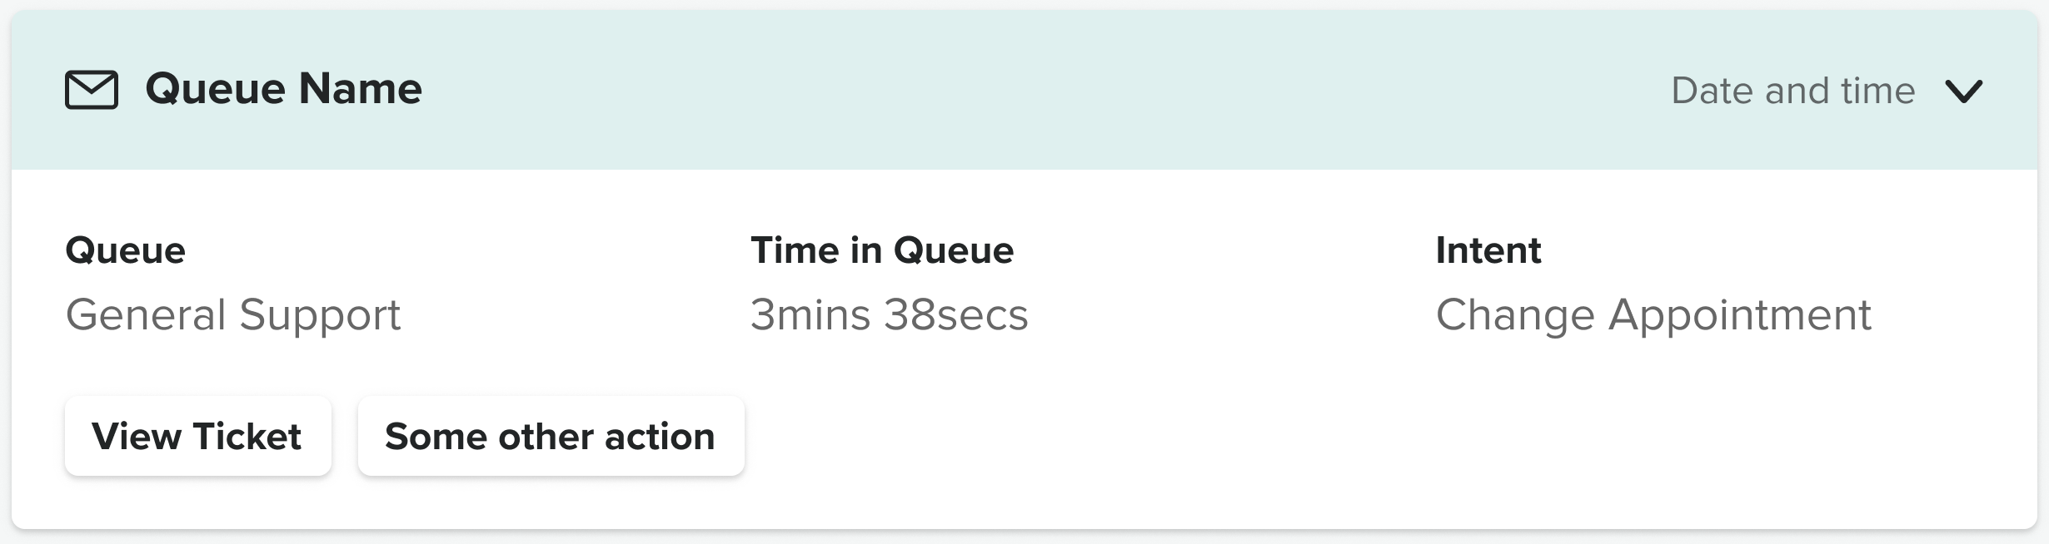This screenshot has height=544, width=2049.
Task: Select the General Support queue value
Action: 232,315
